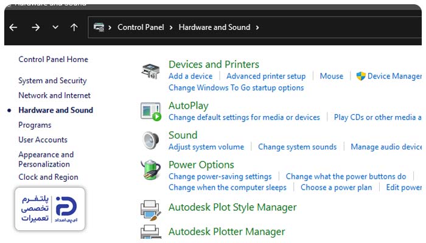Open the Choose a power plan link
The image size is (426, 243).
click(x=336, y=187)
